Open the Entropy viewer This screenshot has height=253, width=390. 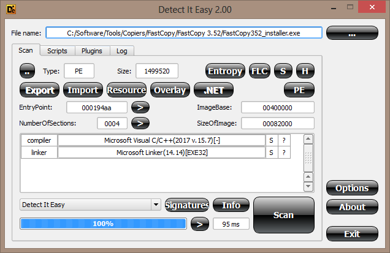(x=225, y=71)
